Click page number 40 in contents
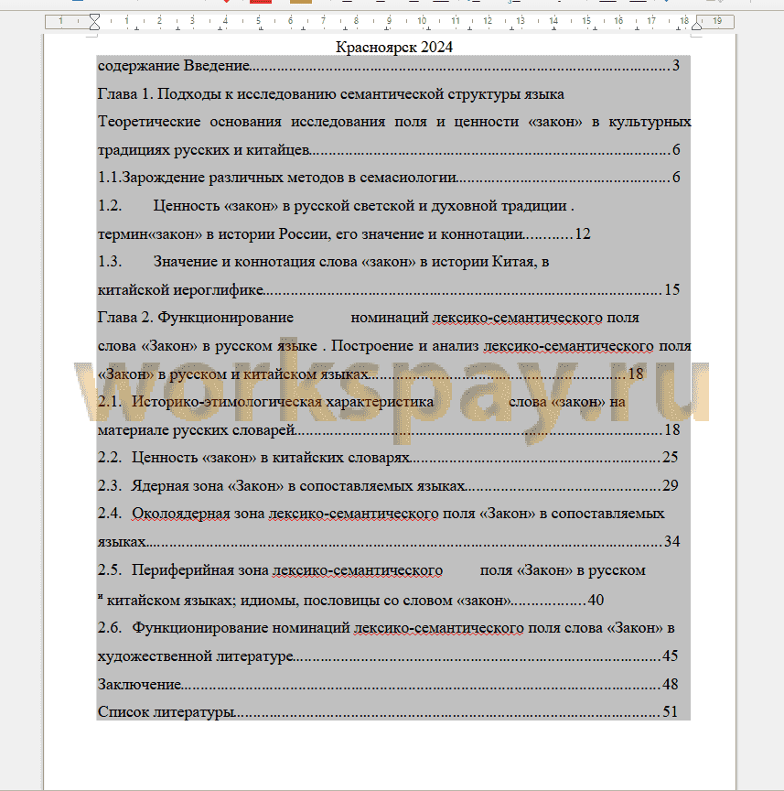Viewport: 784px width, 791px height. pos(596,601)
